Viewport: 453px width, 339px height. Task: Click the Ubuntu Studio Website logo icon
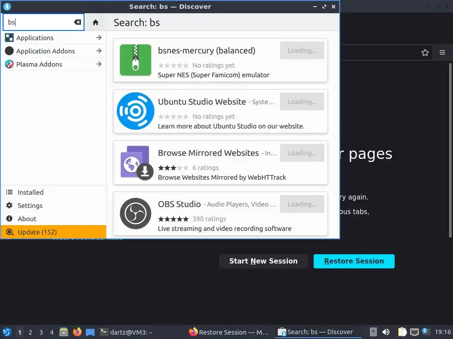pyautogui.click(x=135, y=111)
